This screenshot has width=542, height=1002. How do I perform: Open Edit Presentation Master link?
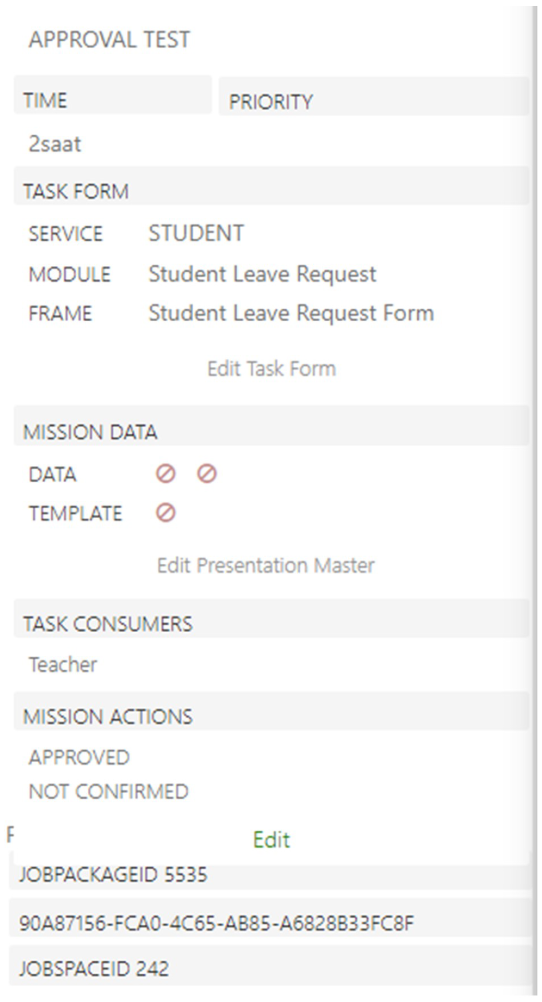point(266,565)
